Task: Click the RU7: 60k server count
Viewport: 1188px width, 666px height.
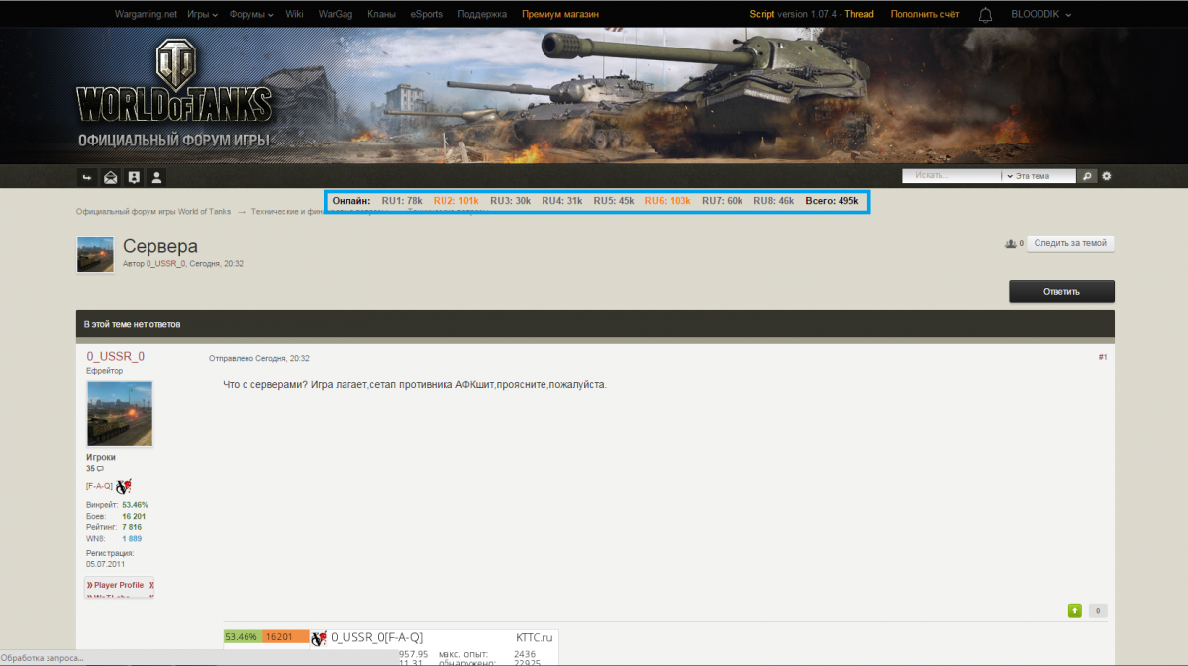Action: [722, 201]
